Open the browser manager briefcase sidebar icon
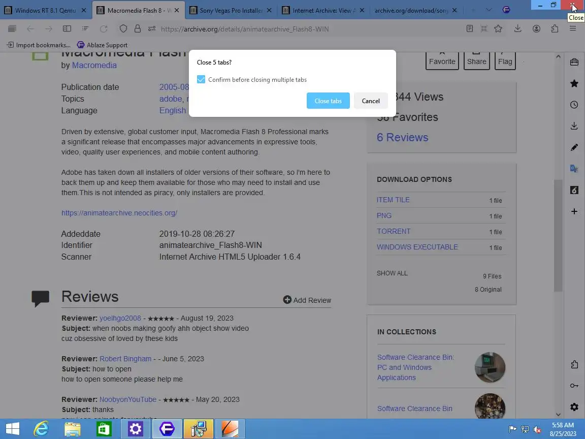This screenshot has width=585, height=439. (574, 62)
